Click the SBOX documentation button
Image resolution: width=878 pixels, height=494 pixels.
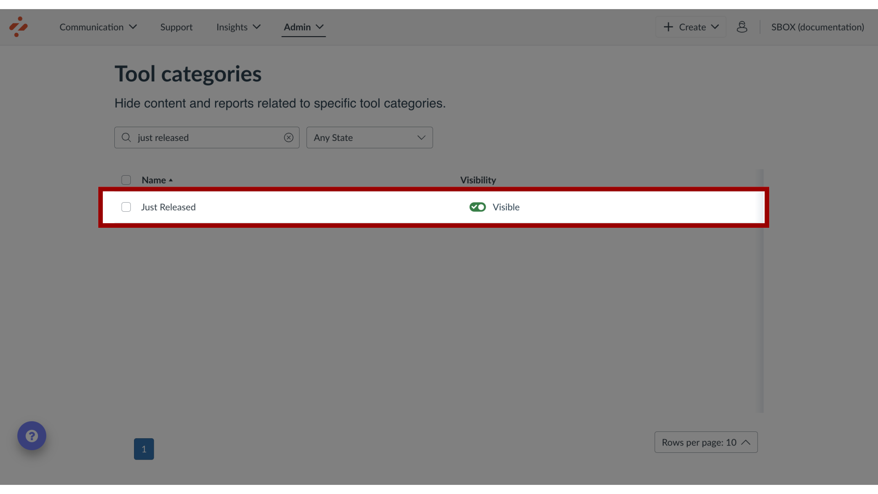(x=818, y=27)
